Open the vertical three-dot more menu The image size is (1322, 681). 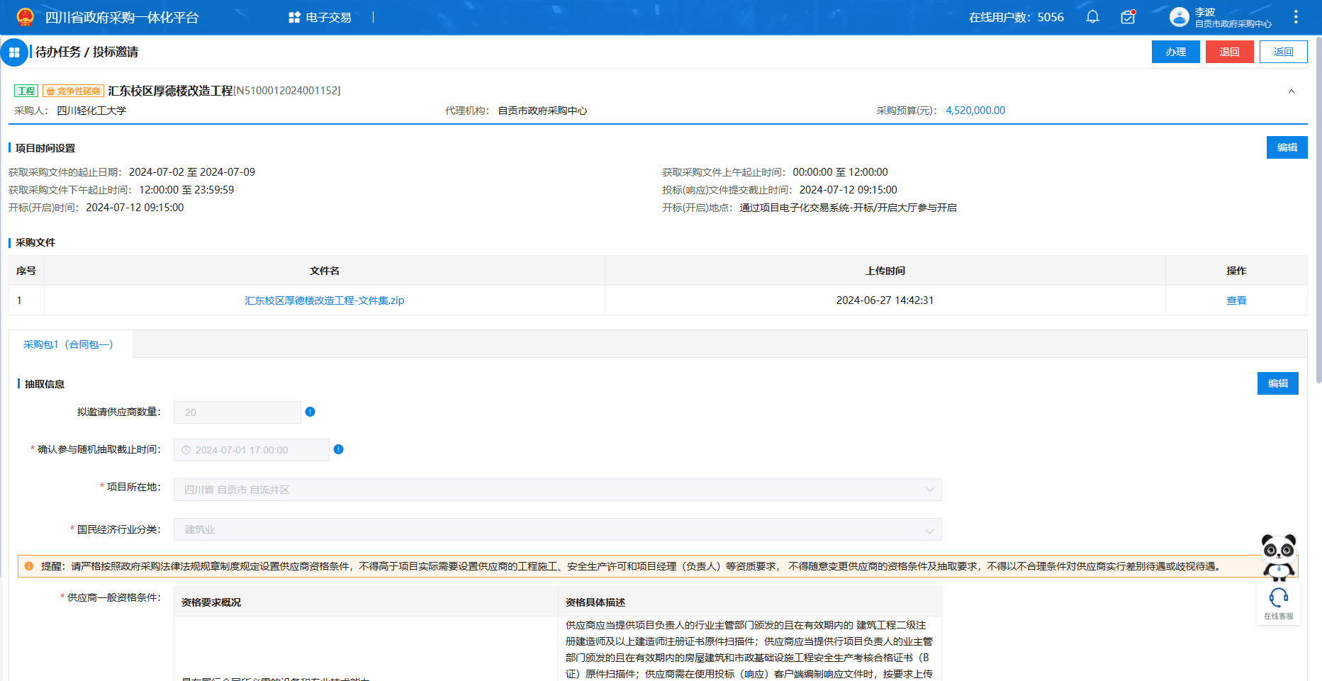(x=1295, y=17)
